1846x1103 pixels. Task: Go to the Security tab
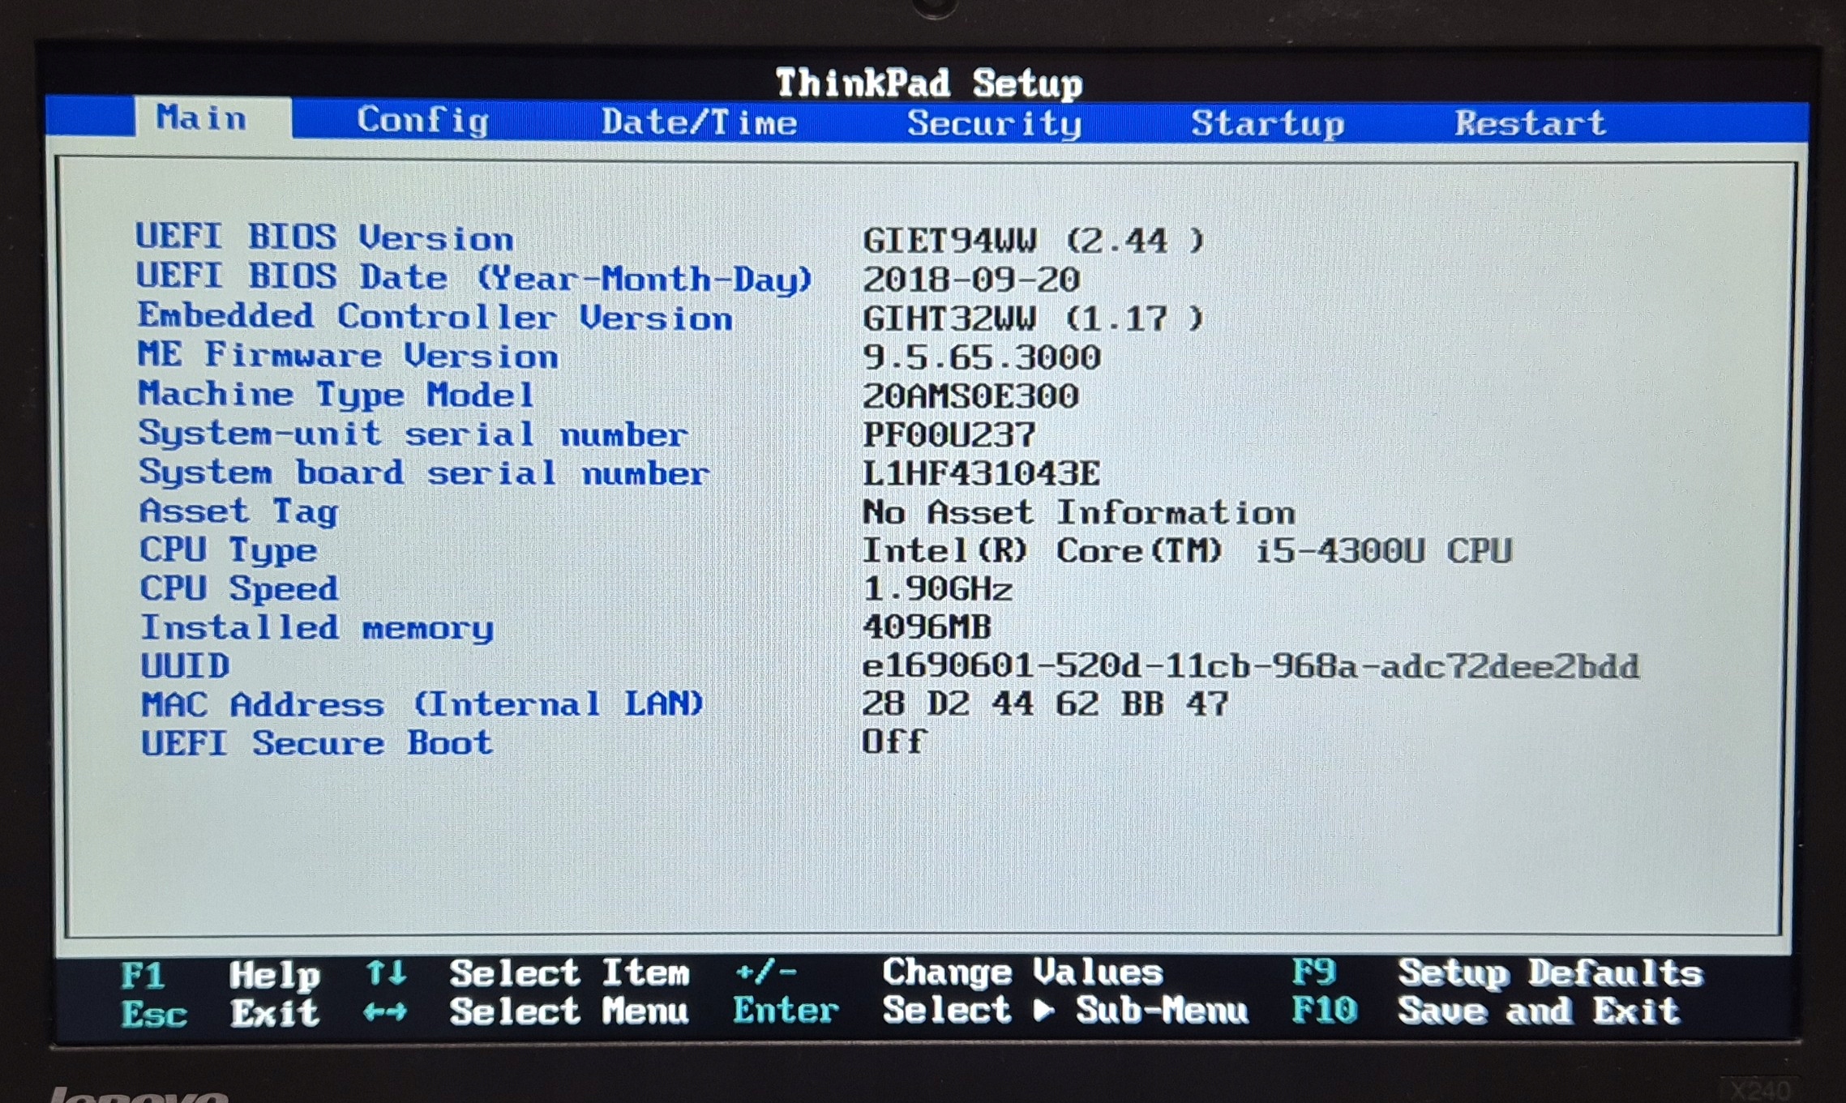click(x=994, y=124)
